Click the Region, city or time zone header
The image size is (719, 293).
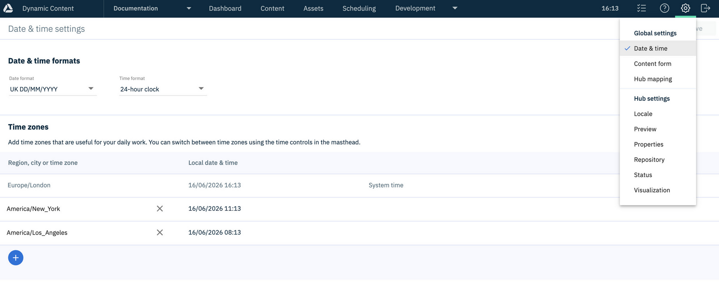[43, 163]
